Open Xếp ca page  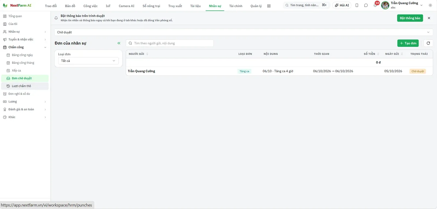(x=25, y=71)
